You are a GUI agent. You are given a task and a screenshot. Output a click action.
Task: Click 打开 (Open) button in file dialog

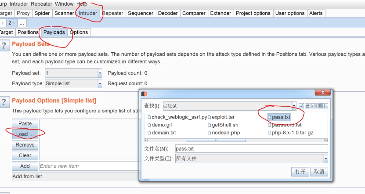[300, 172]
